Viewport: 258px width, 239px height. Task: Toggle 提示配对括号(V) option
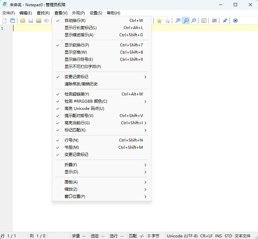102,116
